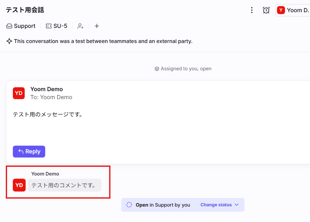Open the Yoom D. assignee selector
This screenshot has width=310, height=222.
[292, 10]
